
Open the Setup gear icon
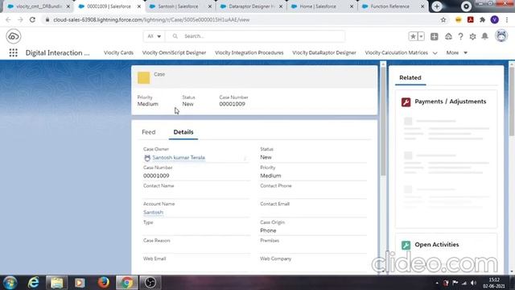click(472, 36)
